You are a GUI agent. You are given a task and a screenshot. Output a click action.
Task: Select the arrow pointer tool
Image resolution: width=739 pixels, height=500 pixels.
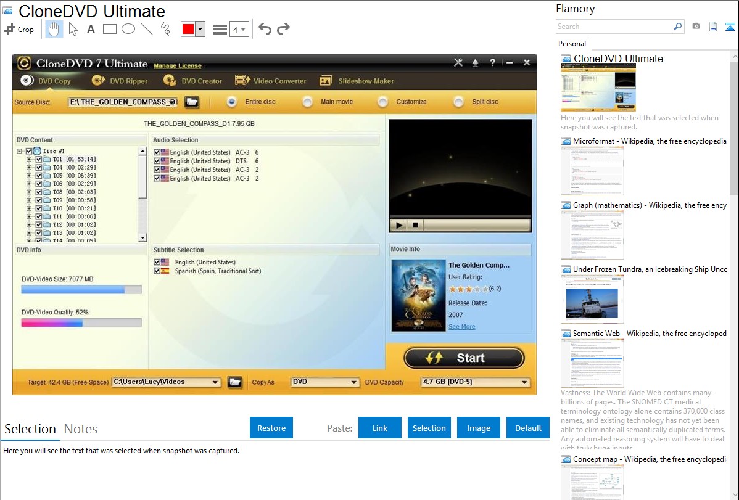click(73, 29)
